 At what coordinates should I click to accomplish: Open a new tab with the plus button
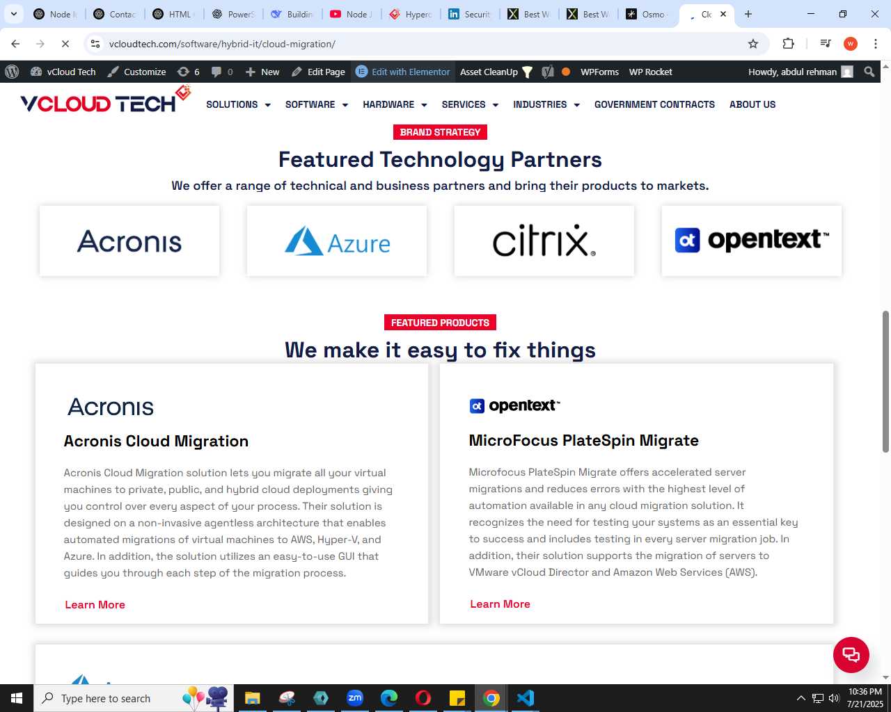tap(748, 14)
